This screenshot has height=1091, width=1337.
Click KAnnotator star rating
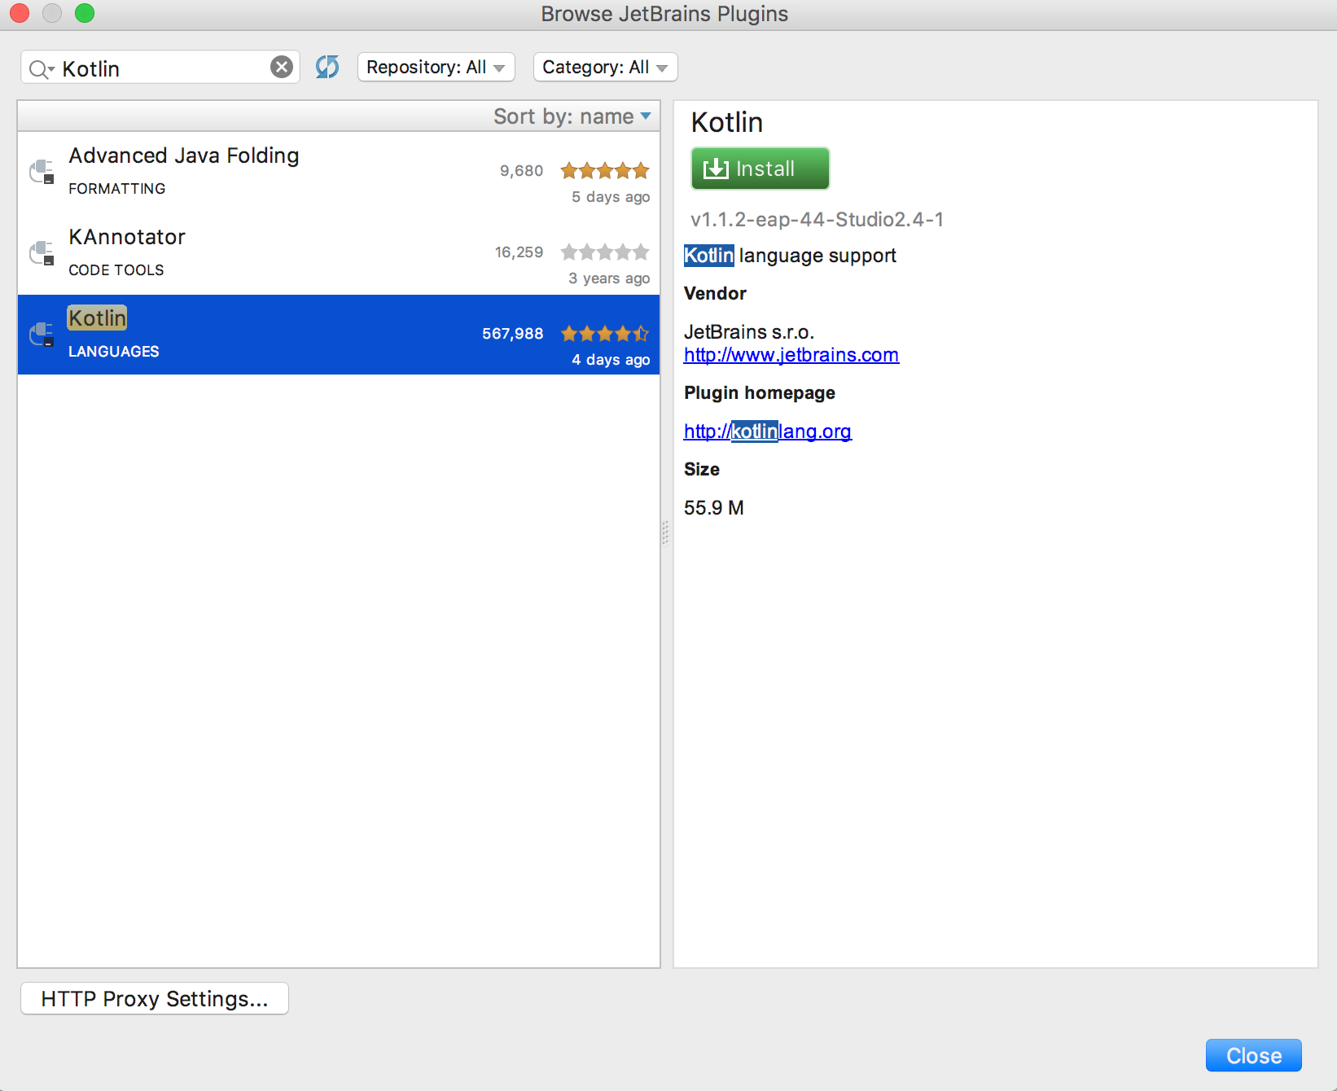coord(605,252)
